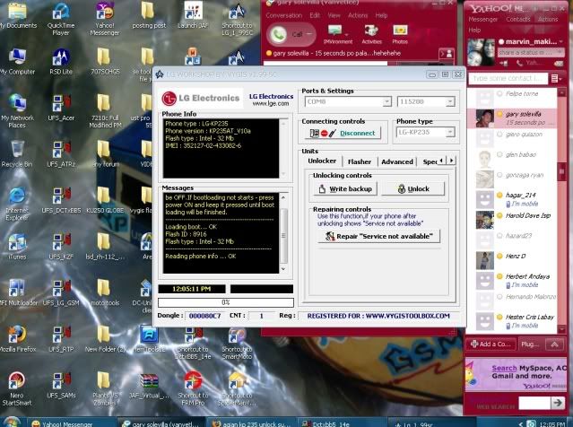This screenshot has height=427, width=573.
Task: Open Yahoo! Messenger desktop shortcut
Action: click(105, 19)
